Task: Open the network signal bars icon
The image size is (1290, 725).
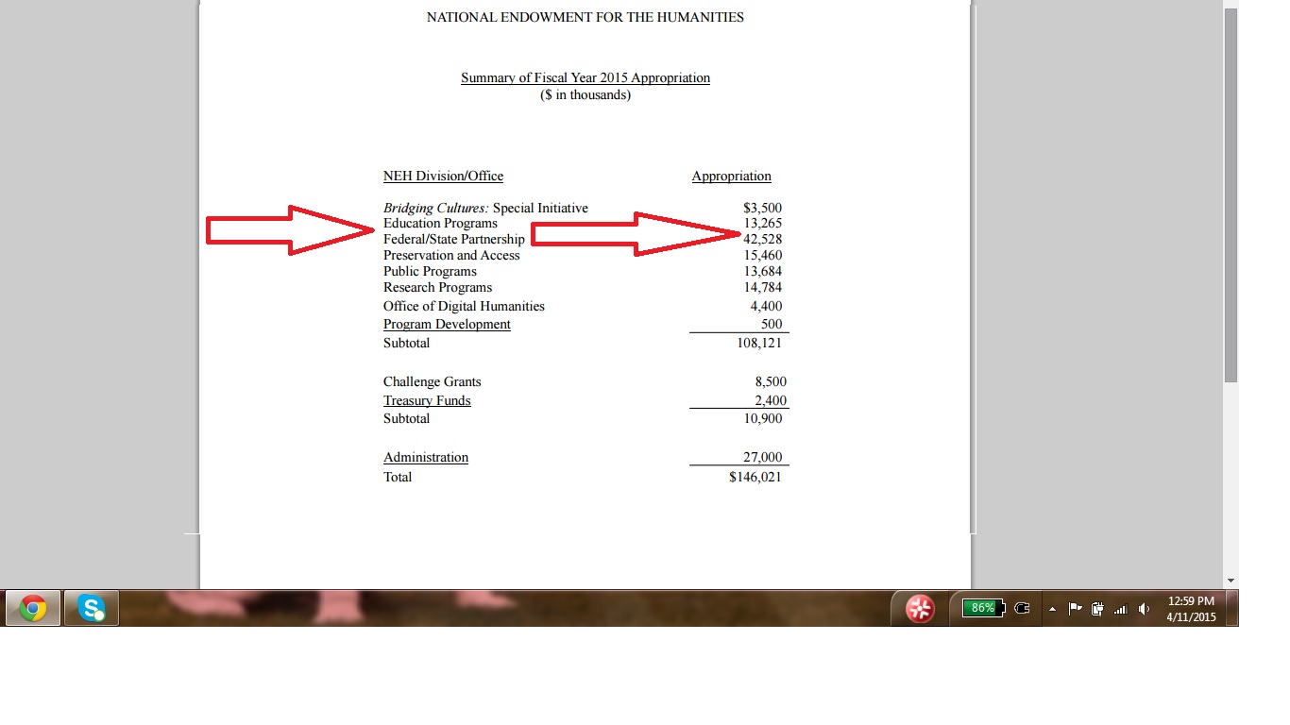Action: [x=1121, y=610]
